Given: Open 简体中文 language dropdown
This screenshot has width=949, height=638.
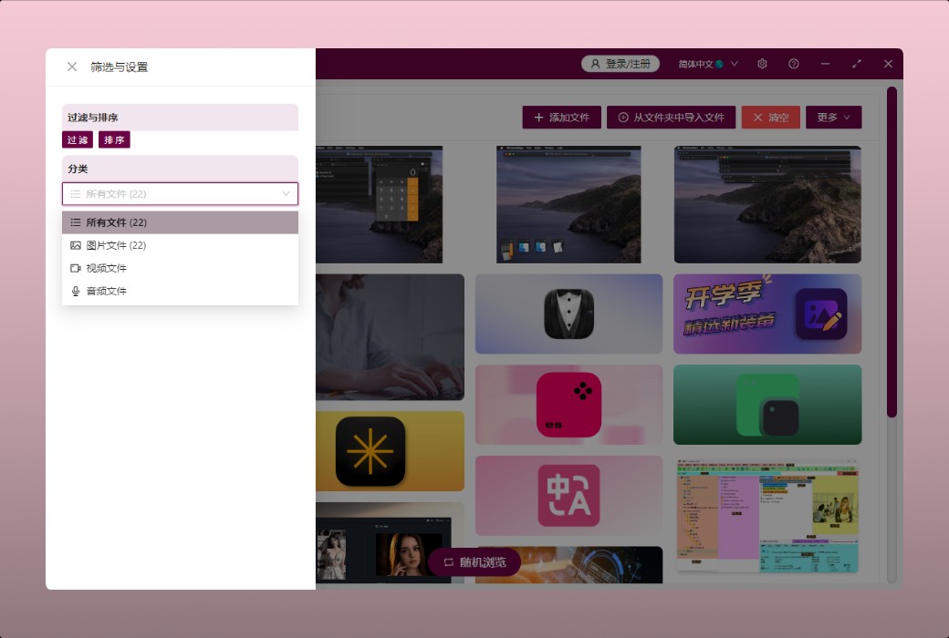Looking at the screenshot, I should (707, 64).
